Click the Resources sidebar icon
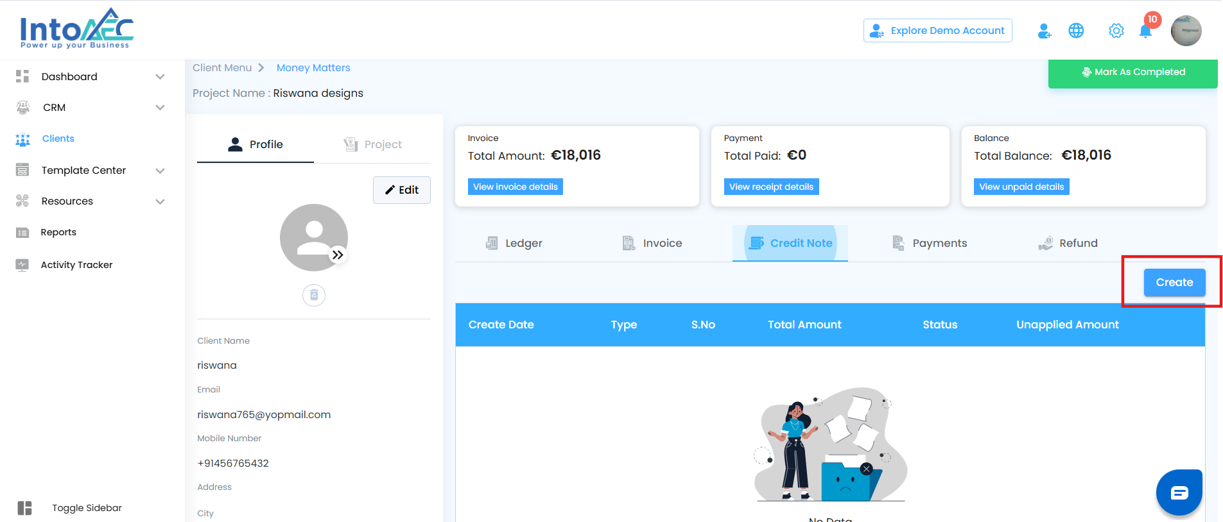Image resolution: width=1223 pixels, height=522 pixels. (x=22, y=201)
